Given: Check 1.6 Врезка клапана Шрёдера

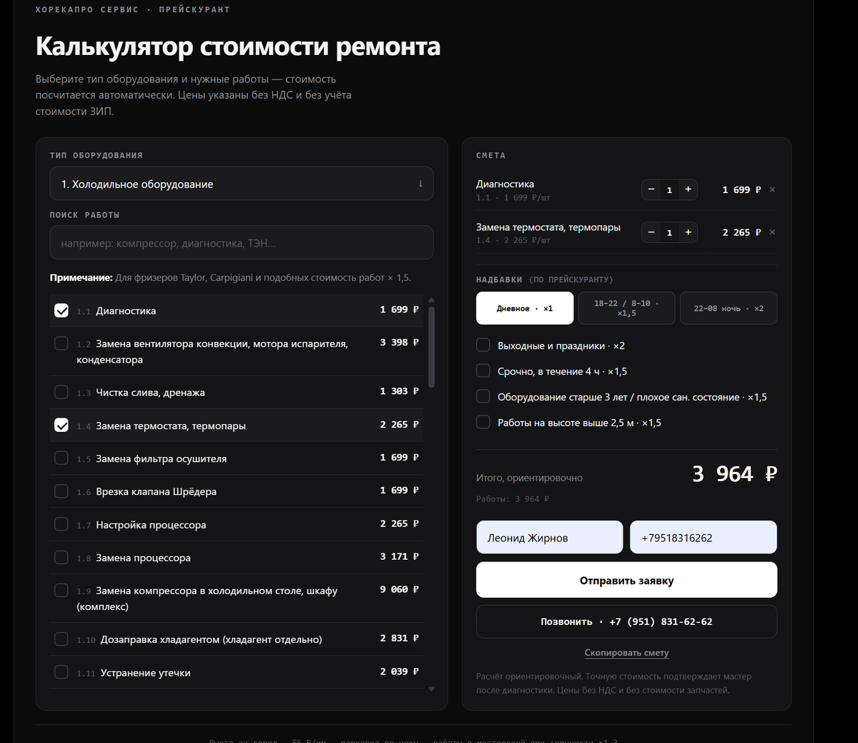Looking at the screenshot, I should click(61, 491).
